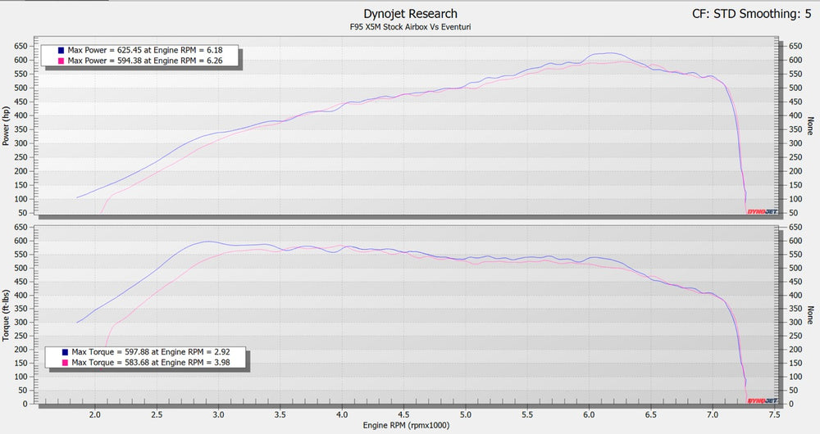Click the pink Max Torque legend swatch
Screen dimensions: 820x434
65,363
